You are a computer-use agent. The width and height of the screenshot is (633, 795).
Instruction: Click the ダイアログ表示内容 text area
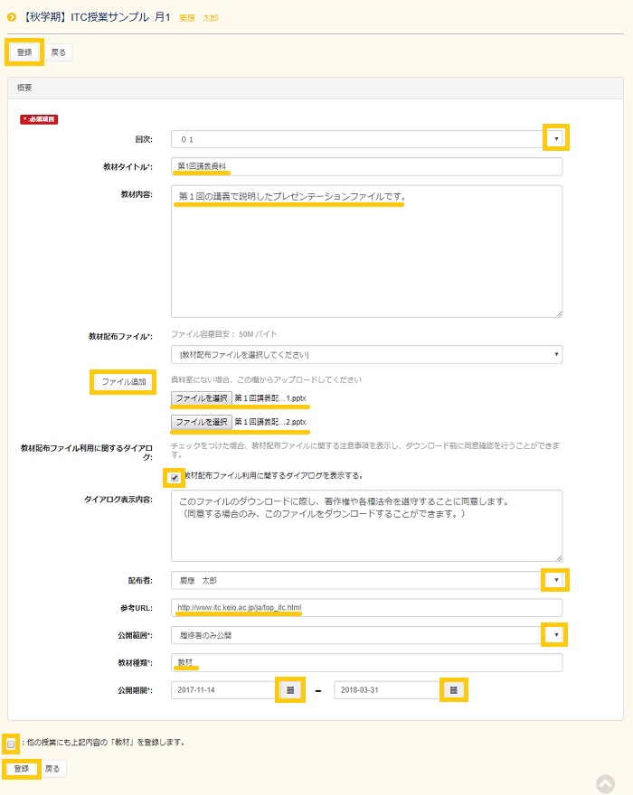(x=366, y=525)
